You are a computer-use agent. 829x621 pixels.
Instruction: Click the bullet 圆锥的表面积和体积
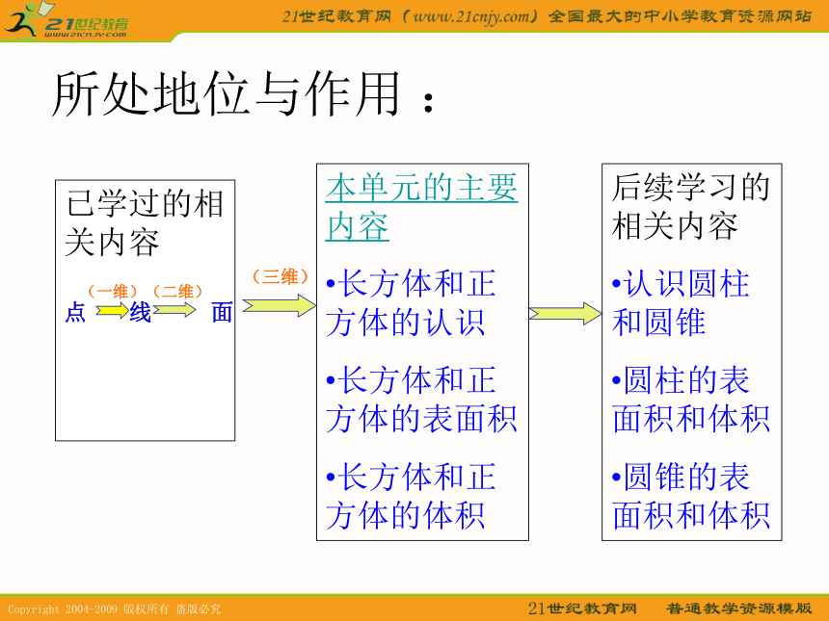point(690,496)
